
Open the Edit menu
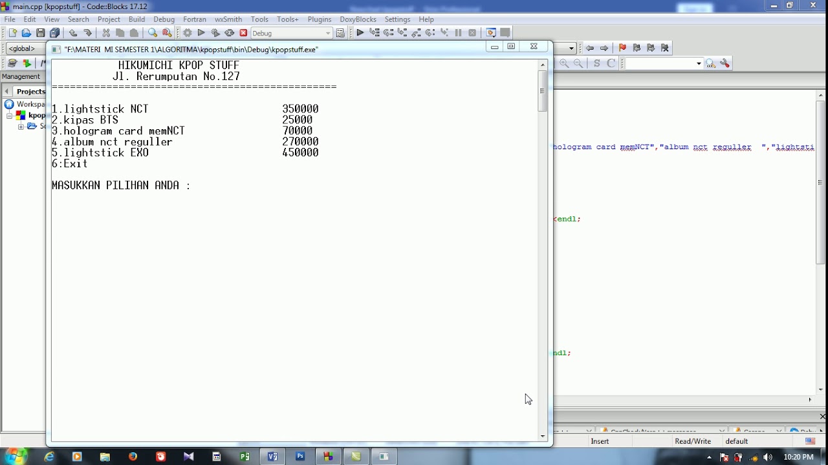tap(30, 19)
